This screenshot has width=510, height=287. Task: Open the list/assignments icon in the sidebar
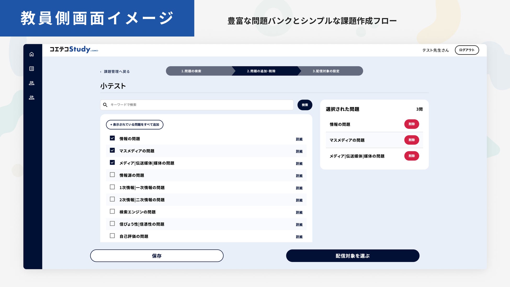click(32, 69)
